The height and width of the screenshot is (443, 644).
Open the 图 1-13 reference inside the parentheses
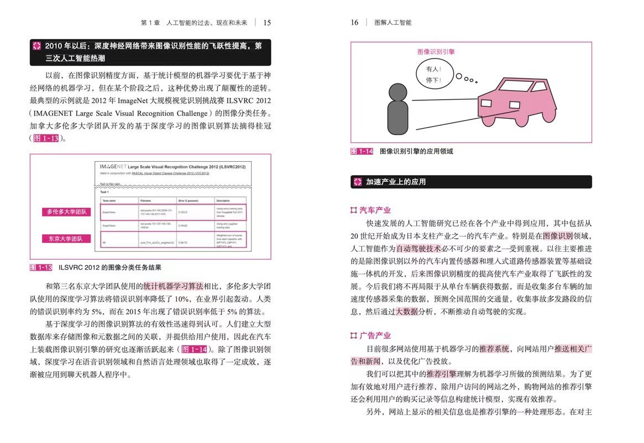pos(46,138)
